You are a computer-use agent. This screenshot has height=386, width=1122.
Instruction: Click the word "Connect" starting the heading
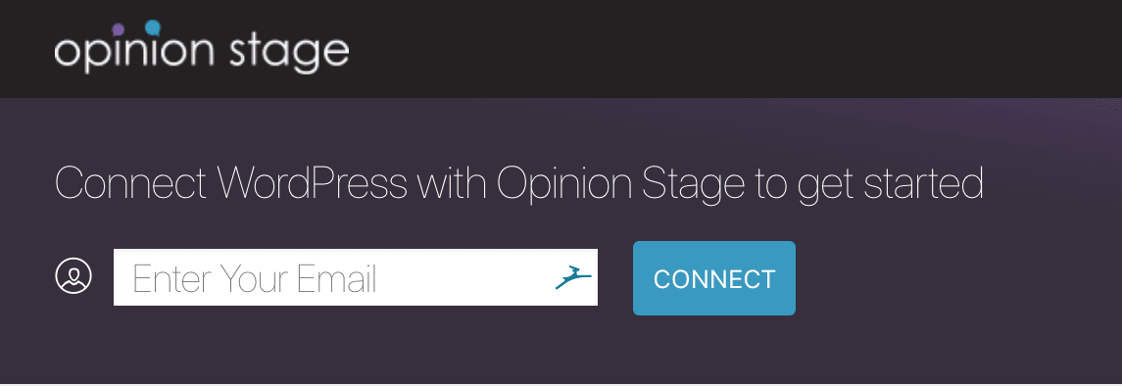tap(131, 183)
